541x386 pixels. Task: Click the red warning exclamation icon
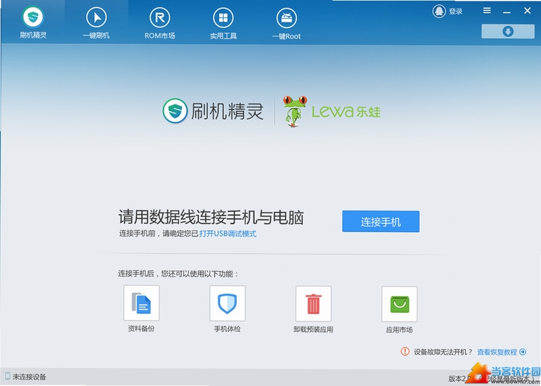(x=404, y=351)
